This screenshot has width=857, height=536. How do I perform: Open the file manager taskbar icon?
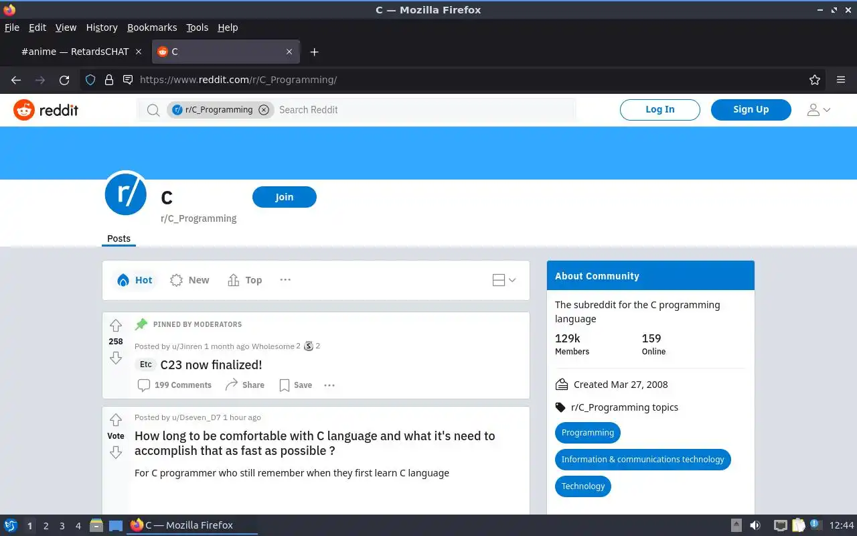click(96, 525)
